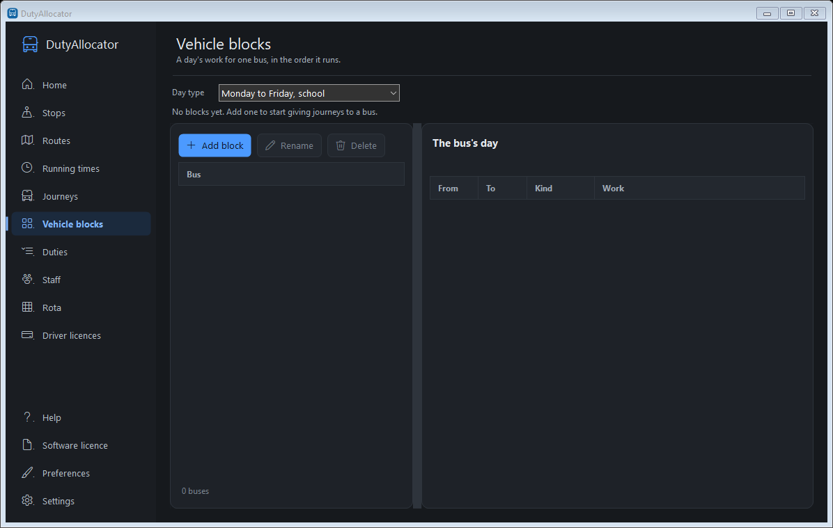Click the Delete button
Image resolution: width=833 pixels, height=528 pixels.
(x=356, y=145)
